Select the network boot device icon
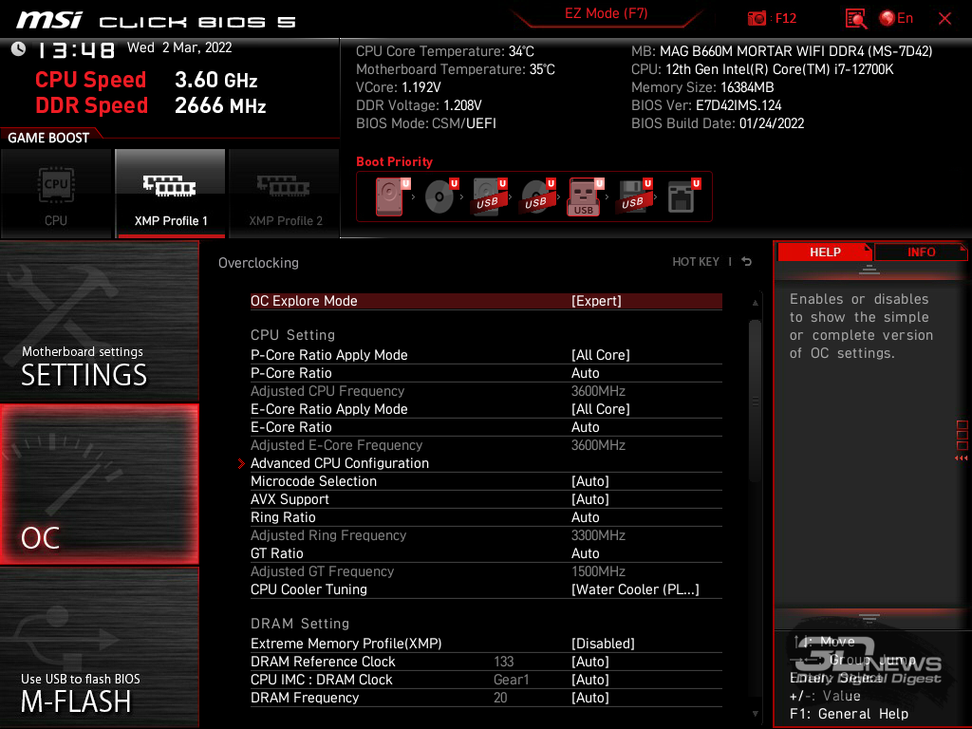Viewport: 972px width, 729px height. (682, 196)
